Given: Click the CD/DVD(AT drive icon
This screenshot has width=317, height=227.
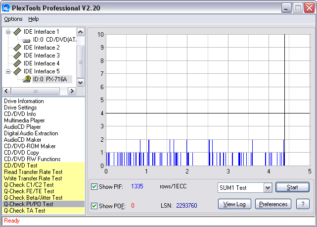Looking at the screenshot, I should 27,40.
